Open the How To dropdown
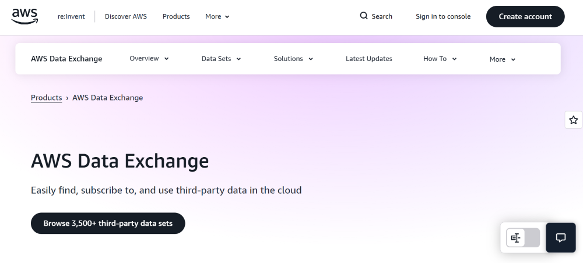Viewport: 583px width, 263px height. [x=440, y=59]
